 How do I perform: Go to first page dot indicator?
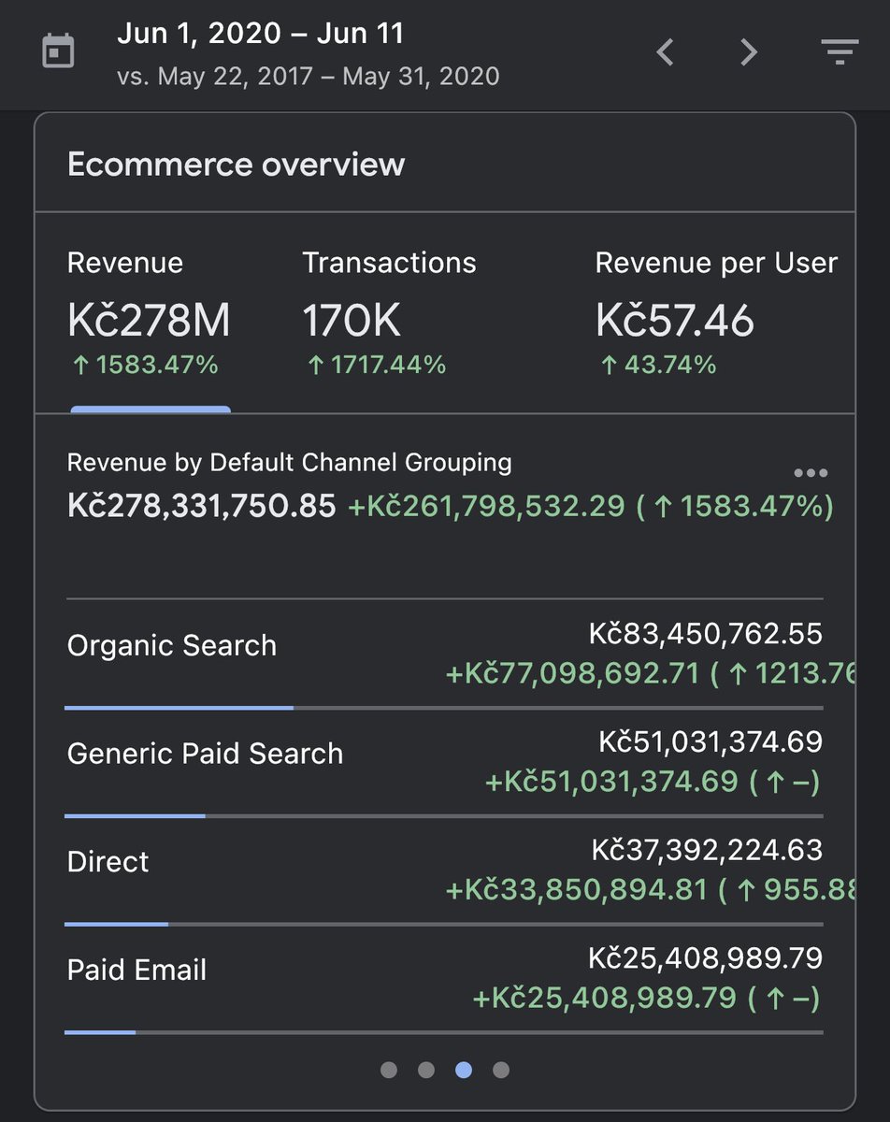point(390,1070)
